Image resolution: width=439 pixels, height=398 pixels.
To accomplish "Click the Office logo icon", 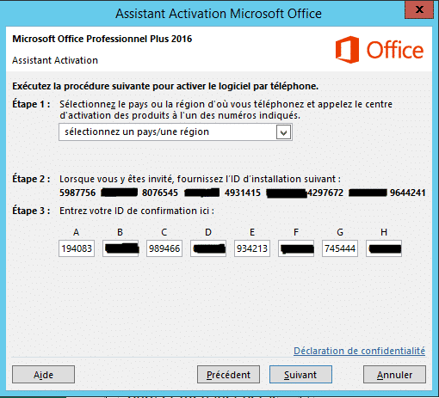I will 347,50.
